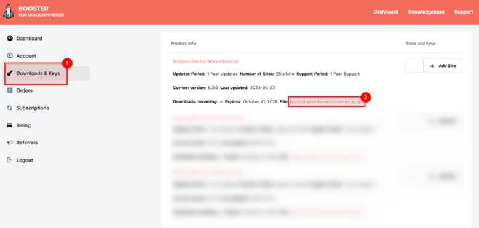Viewport: 479px width, 228px height.
Task: Open Knowledgebase from top header
Action: click(426, 12)
